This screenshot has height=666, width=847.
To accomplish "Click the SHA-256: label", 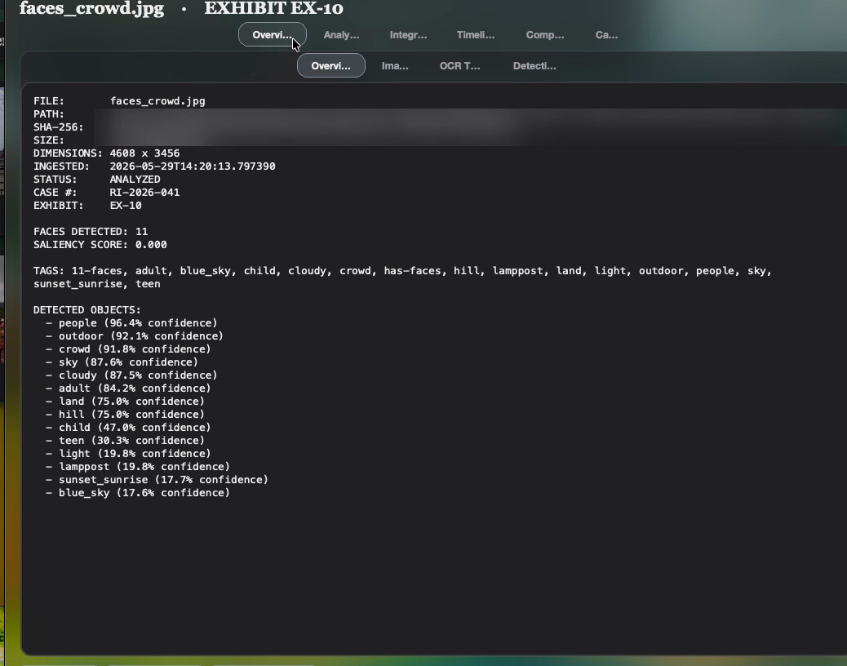I will [58, 127].
